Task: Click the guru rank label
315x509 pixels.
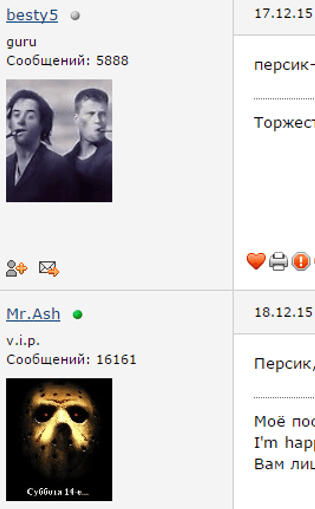Action: click(21, 43)
